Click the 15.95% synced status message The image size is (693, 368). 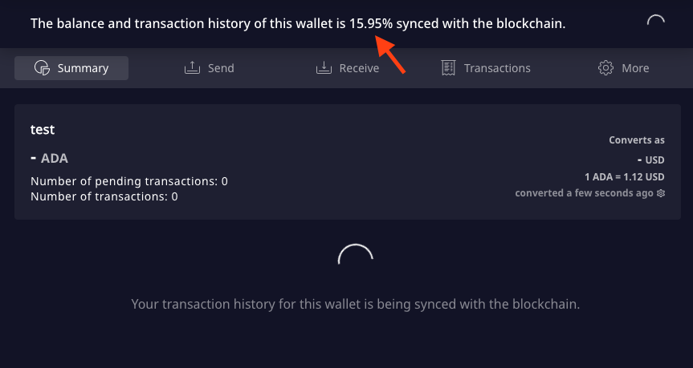coord(298,23)
